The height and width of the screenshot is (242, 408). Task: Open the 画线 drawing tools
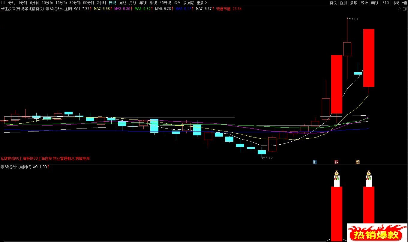(375, 3)
